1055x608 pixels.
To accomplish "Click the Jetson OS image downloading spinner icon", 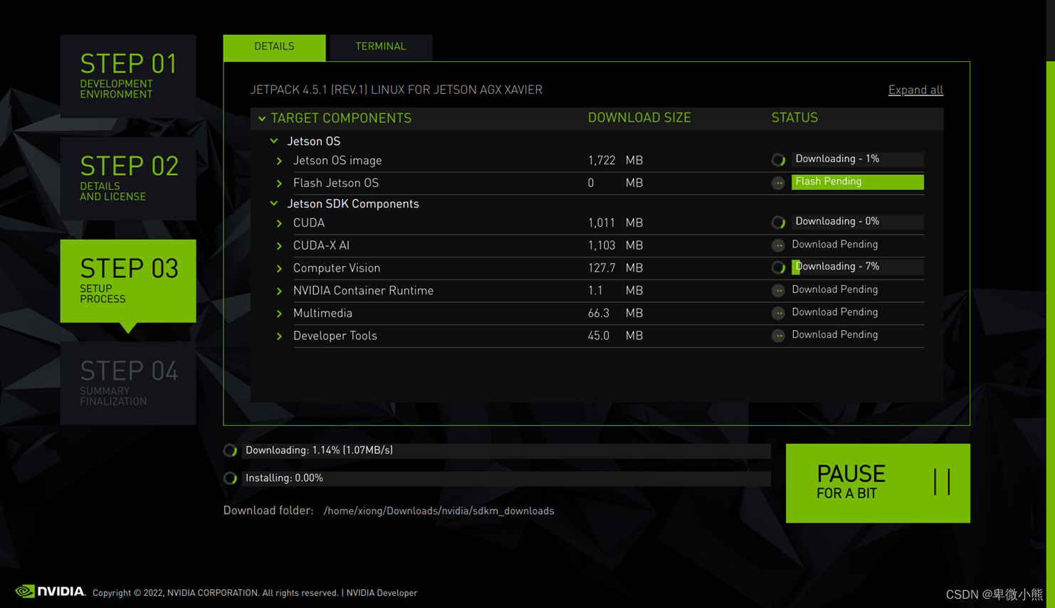I will click(778, 160).
